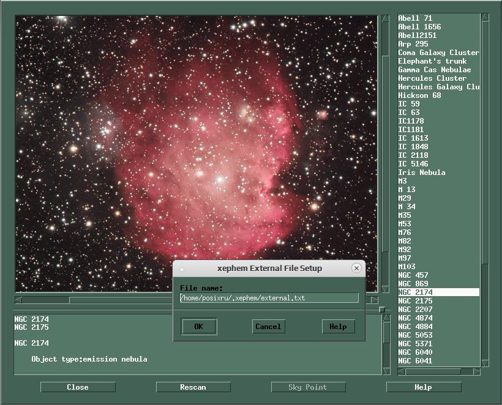Click up arrow of object list scrollbar

pyautogui.click(x=485, y=17)
